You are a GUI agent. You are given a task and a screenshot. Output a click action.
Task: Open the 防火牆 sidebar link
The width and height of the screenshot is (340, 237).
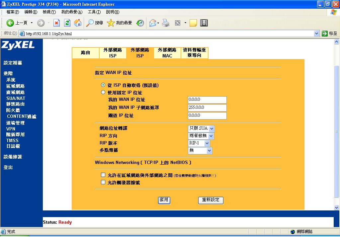[13, 111]
